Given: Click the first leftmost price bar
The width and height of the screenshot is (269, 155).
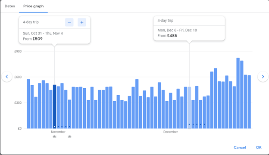Looking at the screenshot, I should 28,104.
